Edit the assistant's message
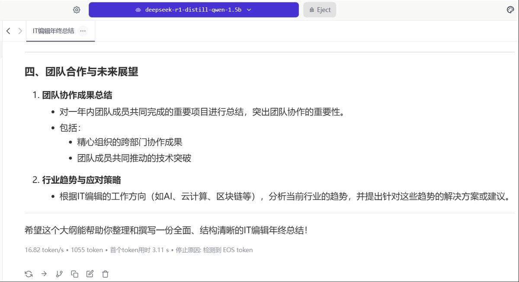The width and height of the screenshot is (519, 282). pyautogui.click(x=90, y=274)
